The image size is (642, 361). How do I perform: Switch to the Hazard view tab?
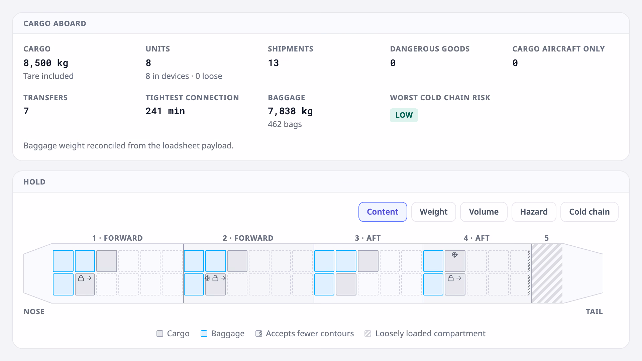[x=534, y=212]
